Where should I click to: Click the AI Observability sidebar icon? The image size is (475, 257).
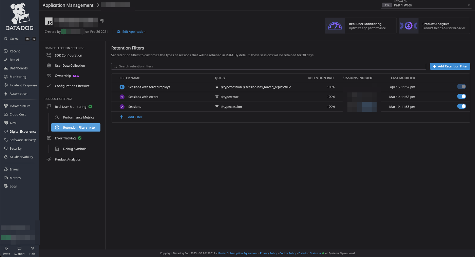6,157
